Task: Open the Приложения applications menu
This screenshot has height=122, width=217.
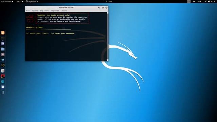Action: click(7, 1)
